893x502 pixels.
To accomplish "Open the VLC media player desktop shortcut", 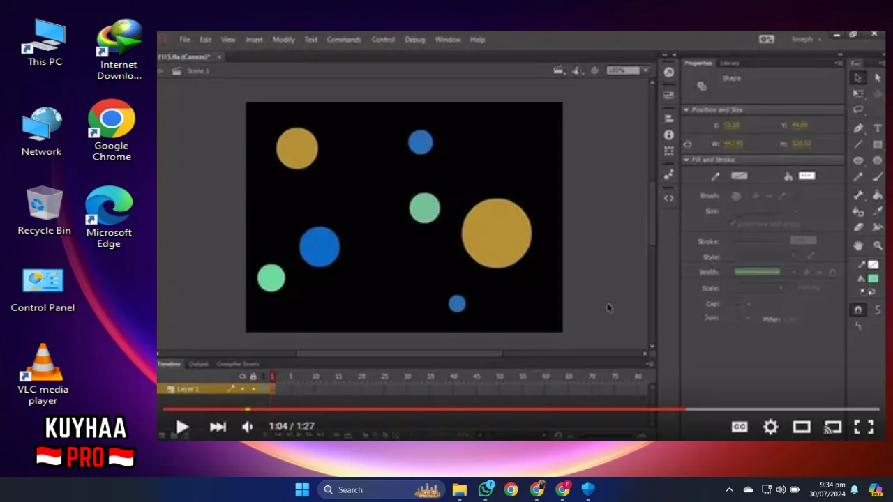I will pyautogui.click(x=43, y=374).
